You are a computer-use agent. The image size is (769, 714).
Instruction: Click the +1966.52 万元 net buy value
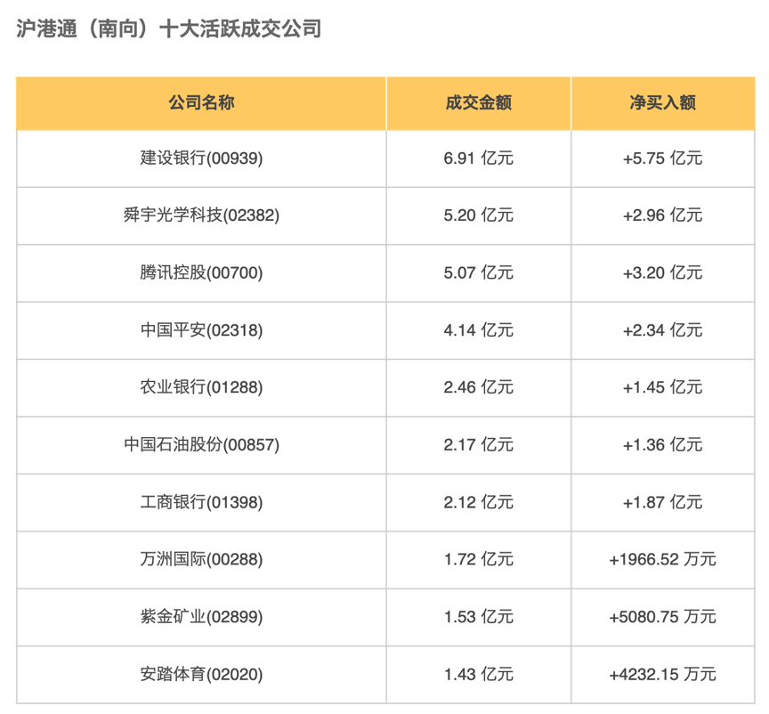[x=662, y=559]
